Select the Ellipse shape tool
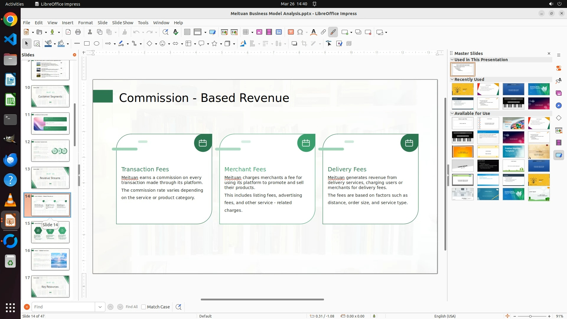Screen dimensions: 567x319 [x=97, y=44]
